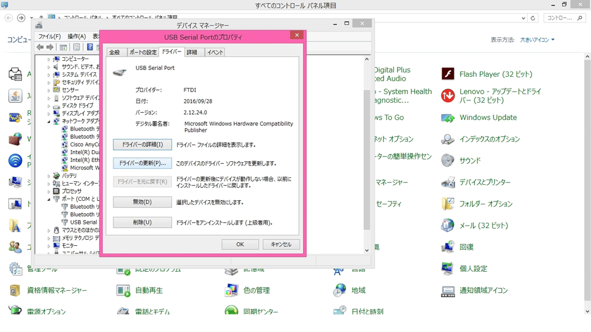Open 電源オプション icon
591x332 pixels.
[15, 310]
